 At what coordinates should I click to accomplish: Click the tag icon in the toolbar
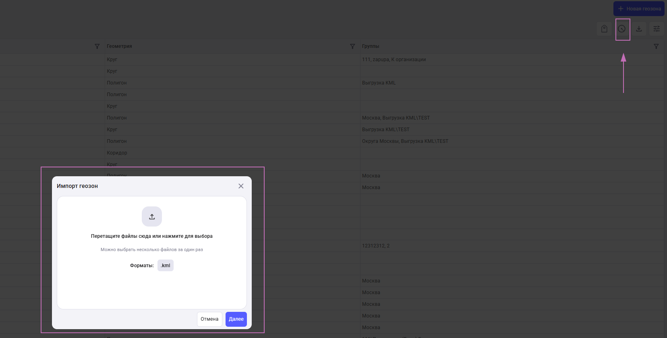coord(604,29)
